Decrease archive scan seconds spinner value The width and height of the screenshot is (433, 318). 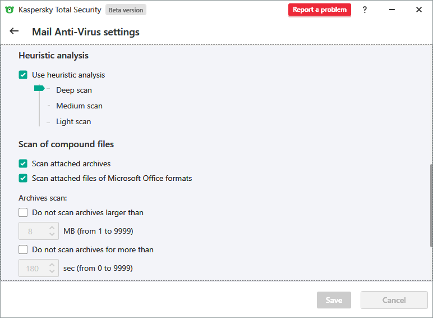[x=52, y=271]
